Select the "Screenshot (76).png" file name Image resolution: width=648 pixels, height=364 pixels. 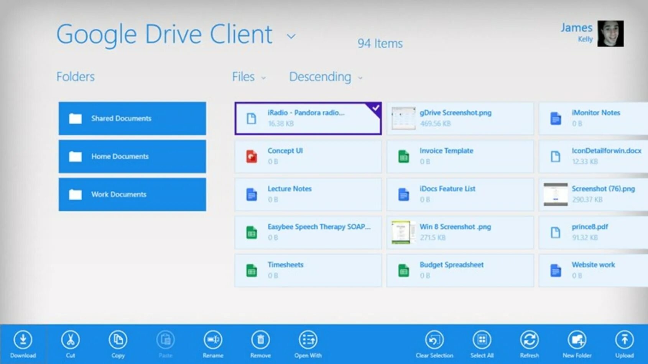[603, 189]
